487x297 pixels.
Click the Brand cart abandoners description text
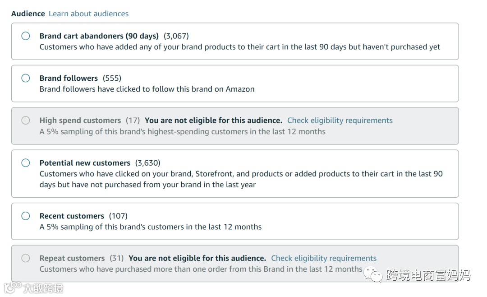[239, 47]
